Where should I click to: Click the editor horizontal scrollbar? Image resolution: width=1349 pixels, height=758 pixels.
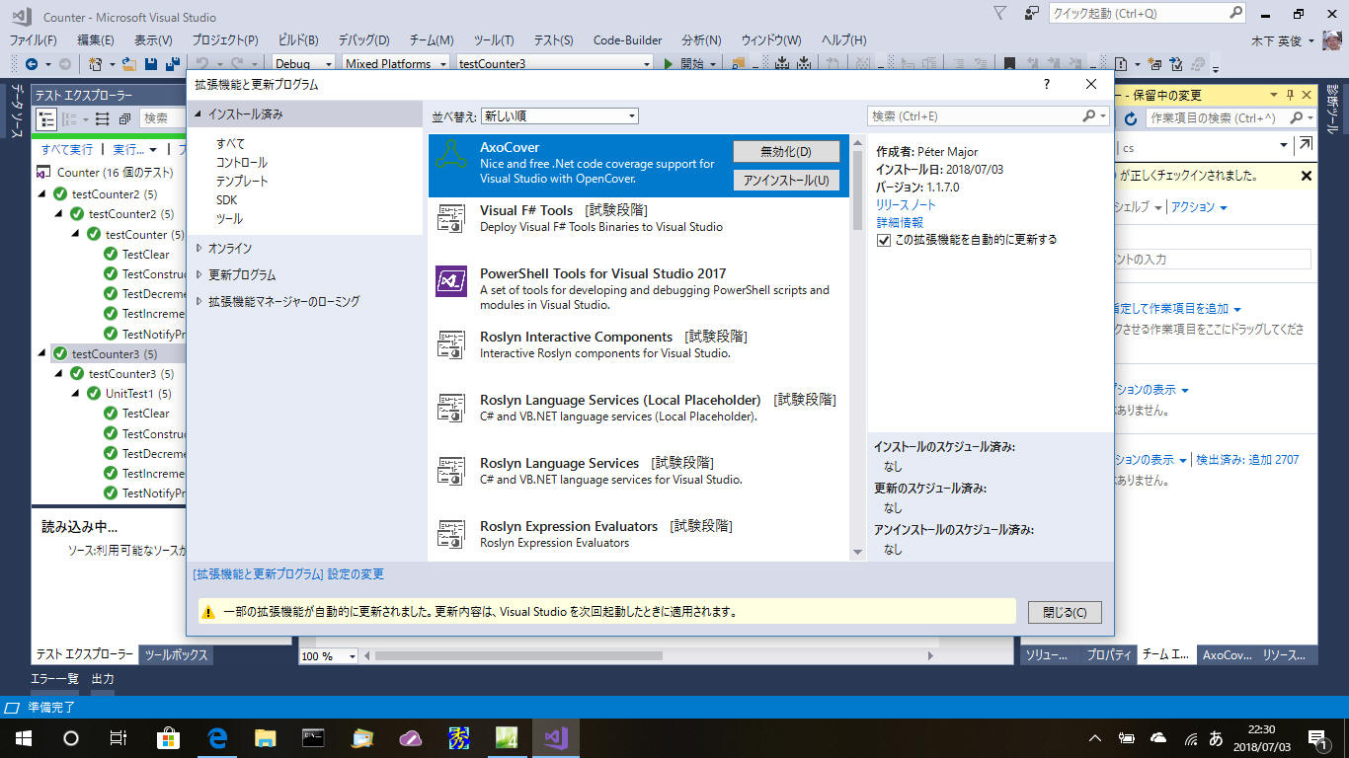[x=518, y=656]
